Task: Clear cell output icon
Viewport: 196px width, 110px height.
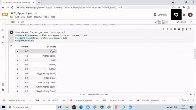Action: (12, 46)
